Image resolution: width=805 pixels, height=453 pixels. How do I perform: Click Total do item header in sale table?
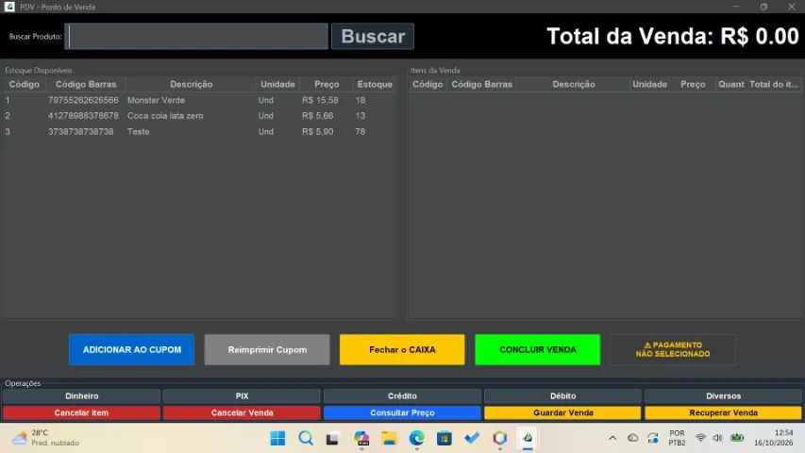[x=774, y=84]
